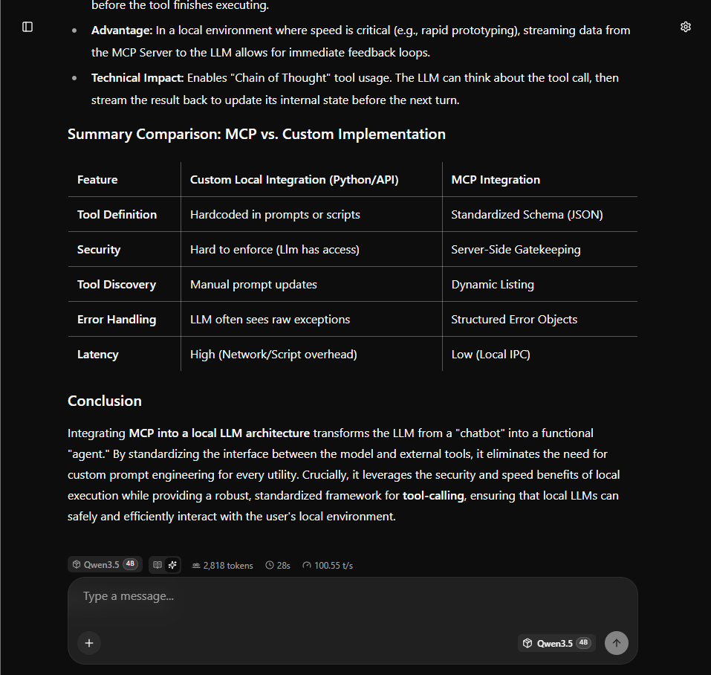Image resolution: width=711 pixels, height=675 pixels.
Task: Click the 2,818 tokens statistic
Action: [222, 565]
